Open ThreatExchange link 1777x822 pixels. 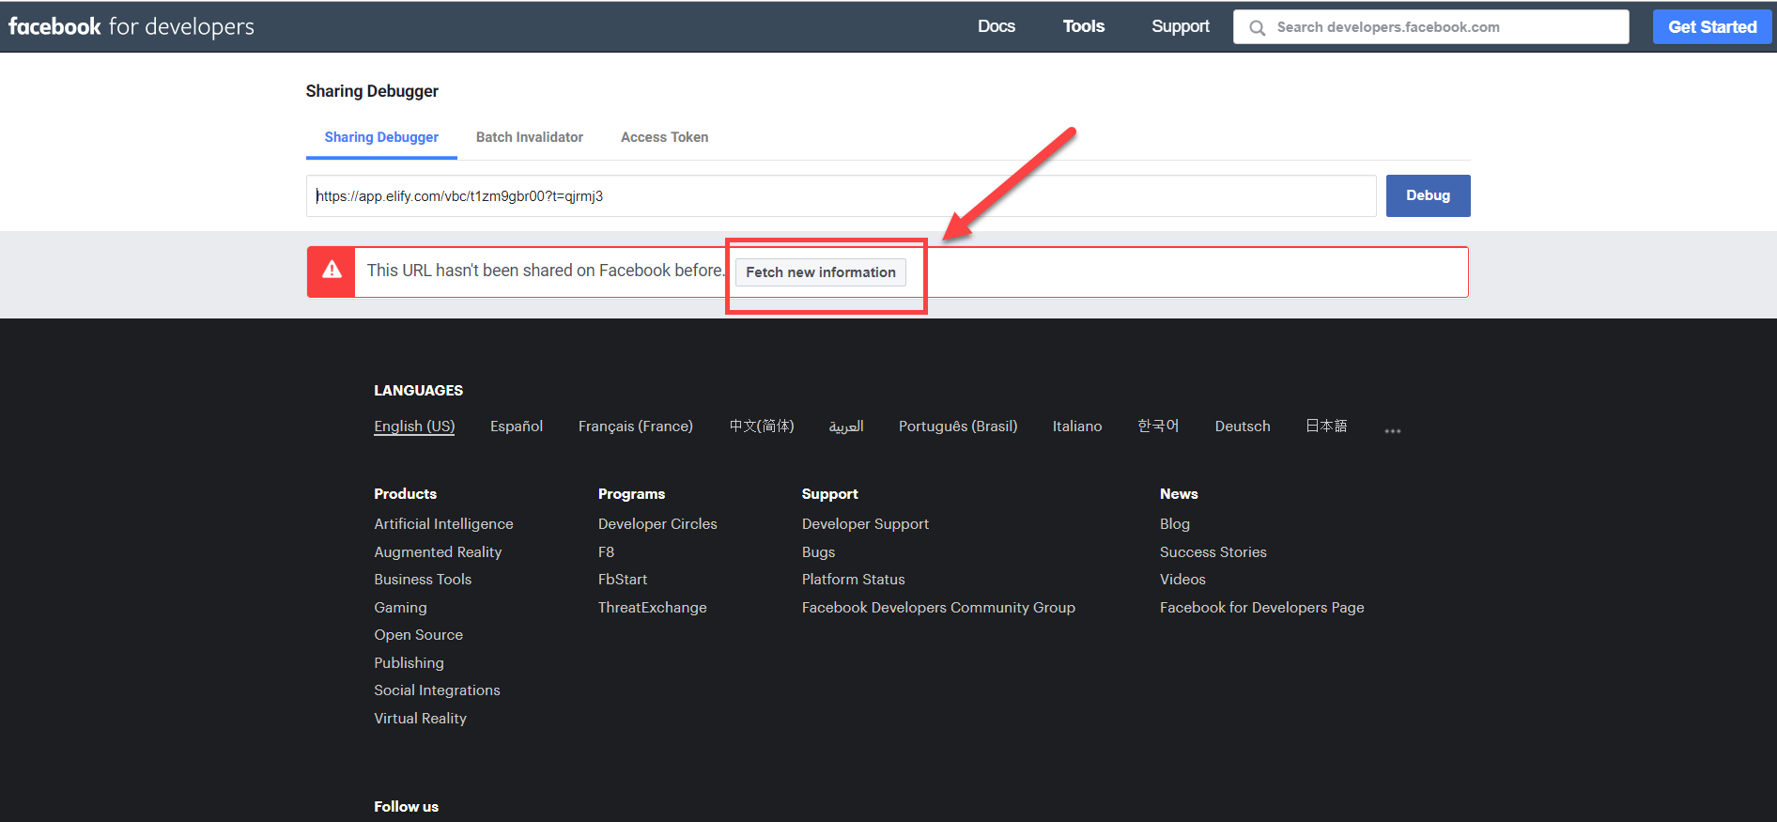653,608
